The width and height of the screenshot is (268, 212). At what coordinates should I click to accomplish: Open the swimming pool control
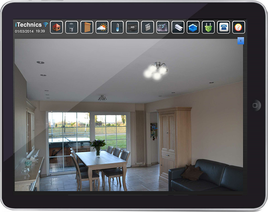point(193,27)
